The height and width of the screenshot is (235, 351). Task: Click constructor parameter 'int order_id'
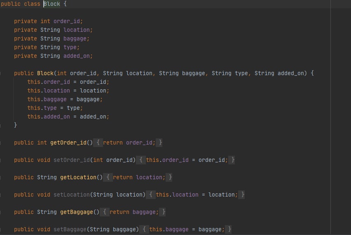tap(77, 74)
